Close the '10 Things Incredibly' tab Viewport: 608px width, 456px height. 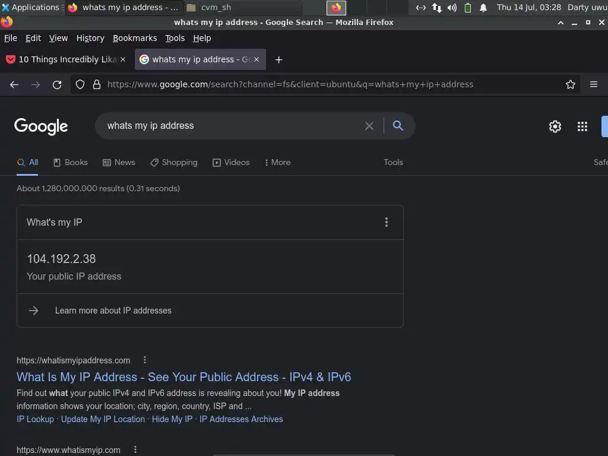(123, 59)
